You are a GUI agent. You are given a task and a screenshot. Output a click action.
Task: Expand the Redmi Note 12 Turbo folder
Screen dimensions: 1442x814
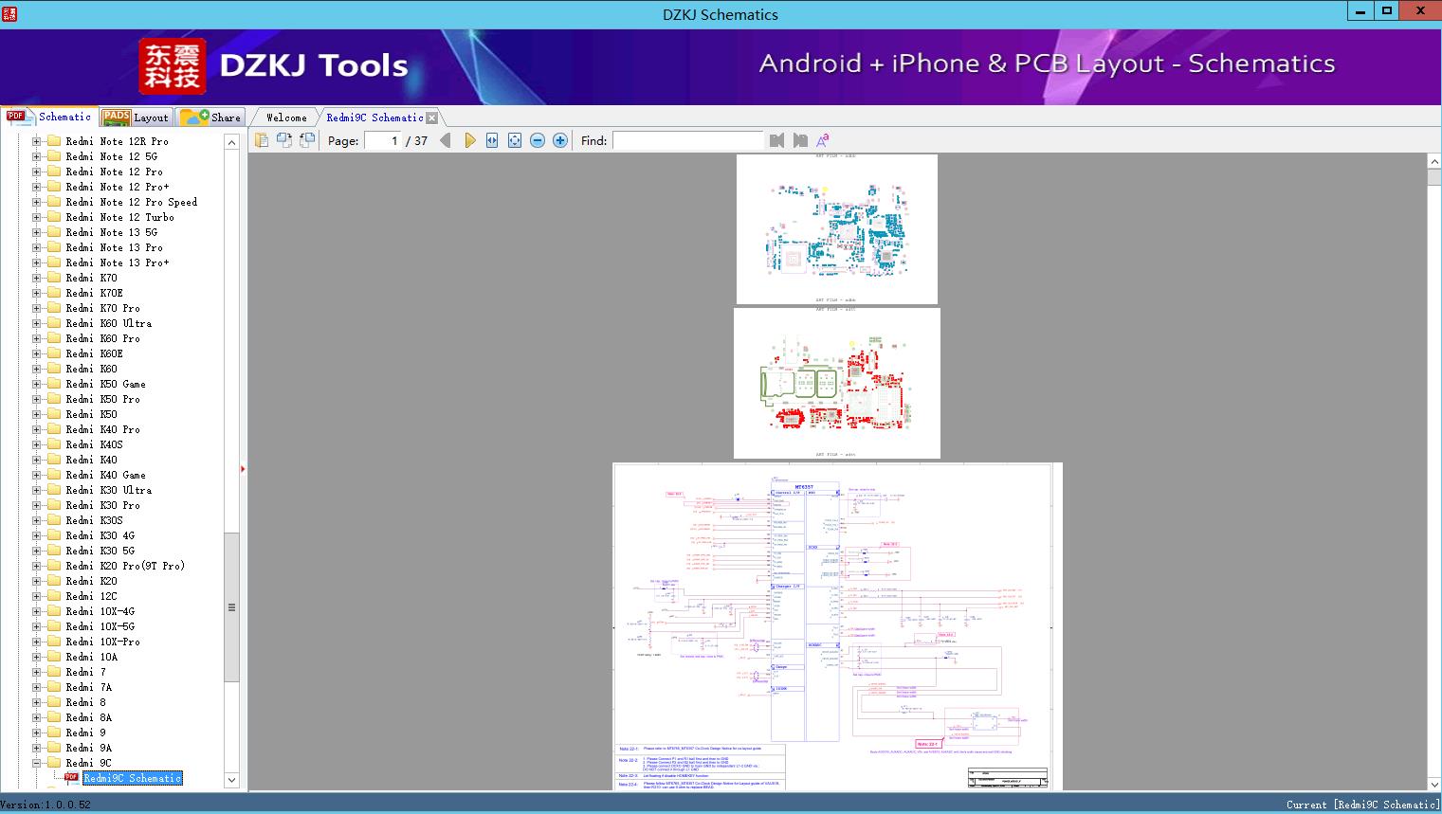click(x=36, y=217)
